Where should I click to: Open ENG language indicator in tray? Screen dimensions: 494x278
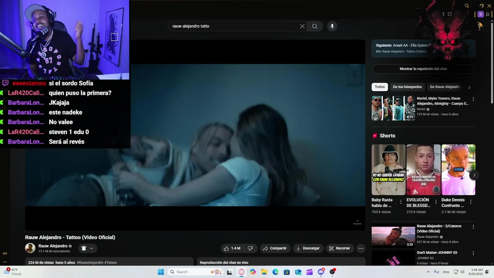pyautogui.click(x=446, y=272)
